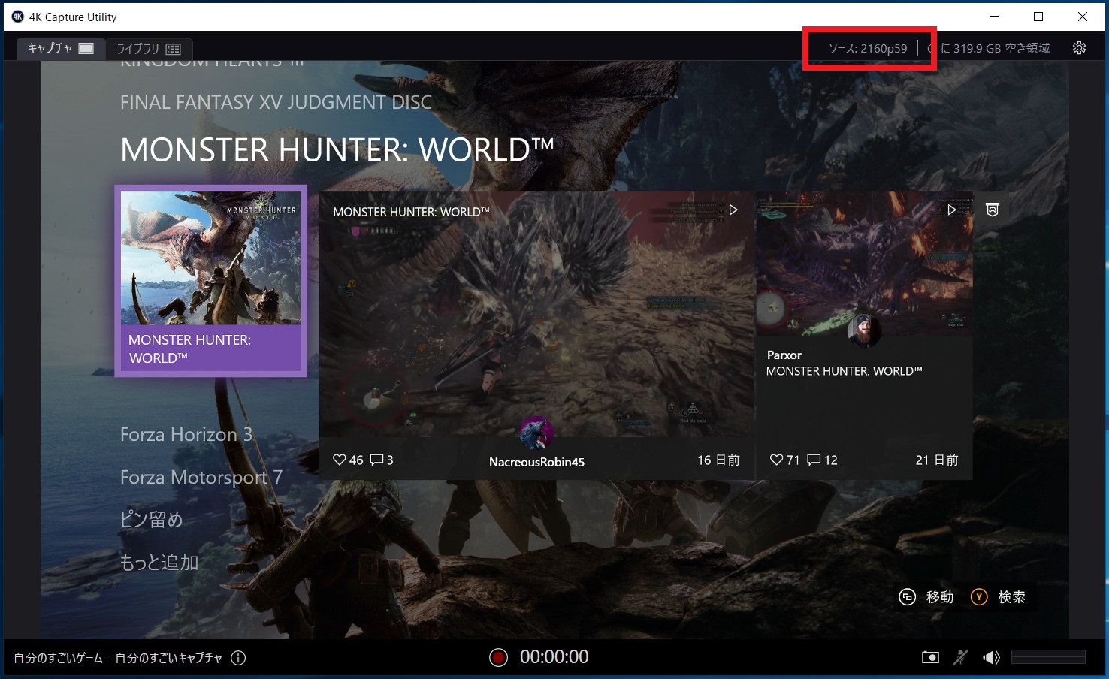Click the MONSTER HUNTER: WORLD™ heading
The image size is (1109, 679).
coord(337,150)
